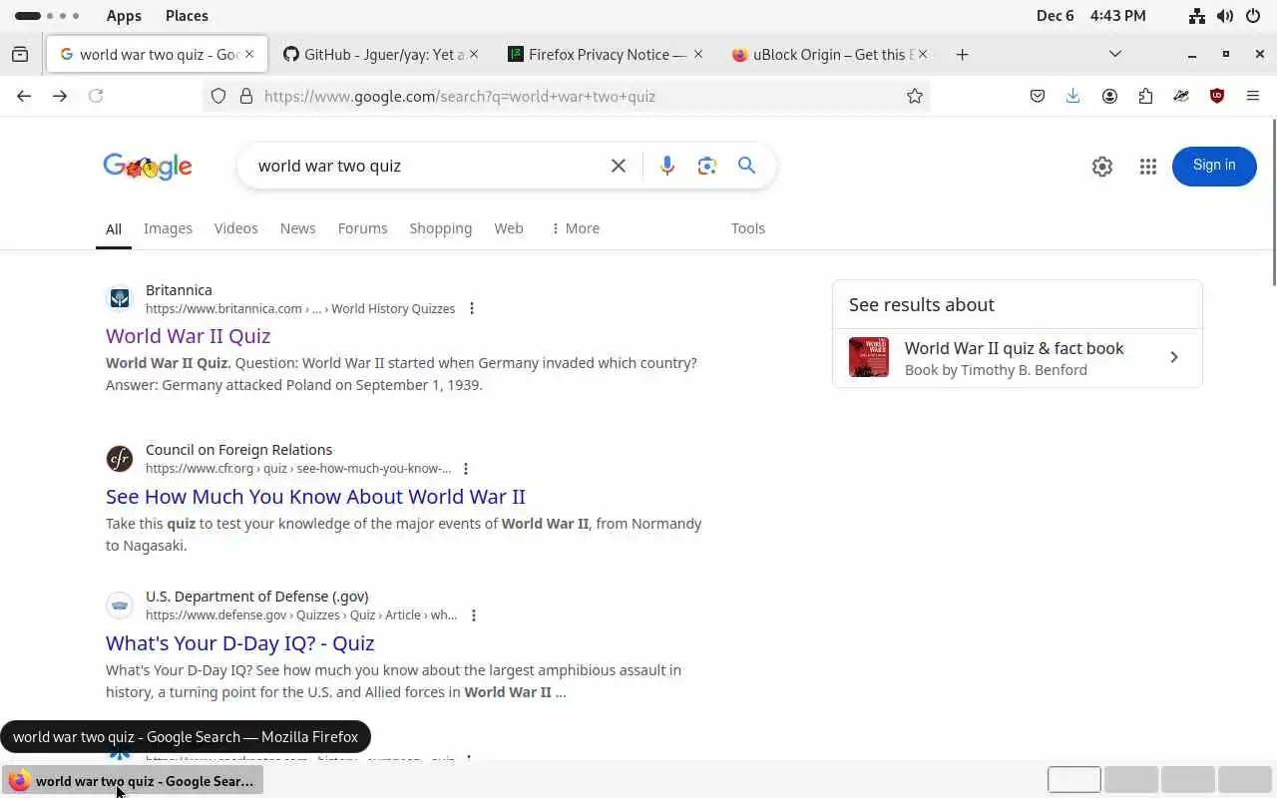Close the GitHub Jguer/yay tab

click(x=474, y=54)
